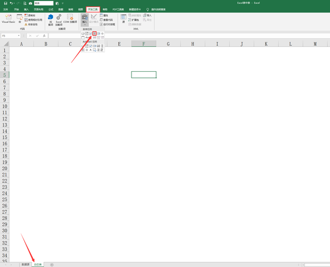Click Record Macro (录制宏)
Image resolution: width=330 pixels, height=267 pixels.
click(x=30, y=15)
